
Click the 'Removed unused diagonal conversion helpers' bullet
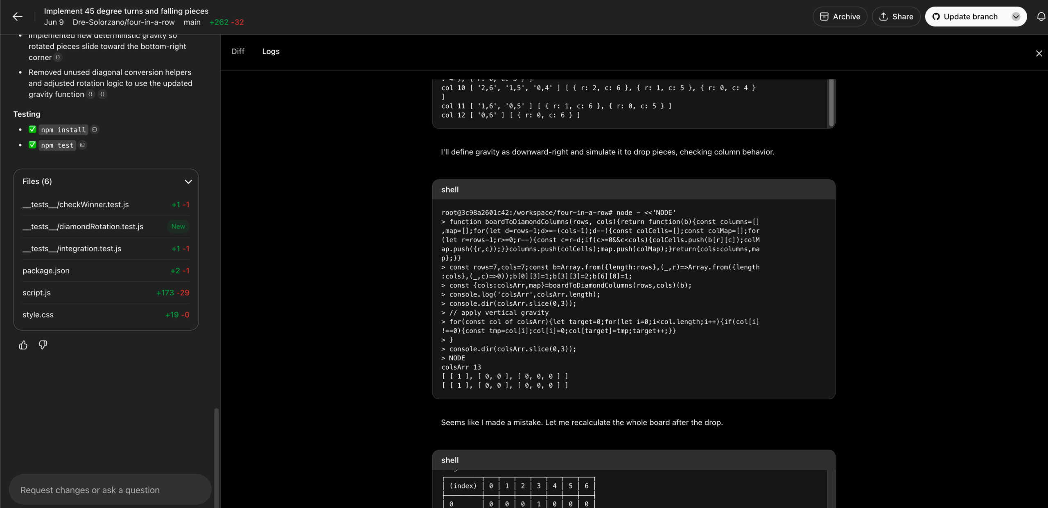click(110, 83)
